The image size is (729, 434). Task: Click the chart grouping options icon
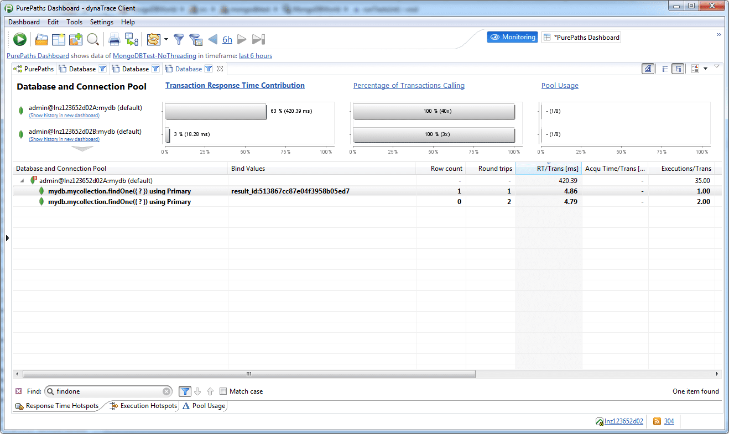(695, 69)
